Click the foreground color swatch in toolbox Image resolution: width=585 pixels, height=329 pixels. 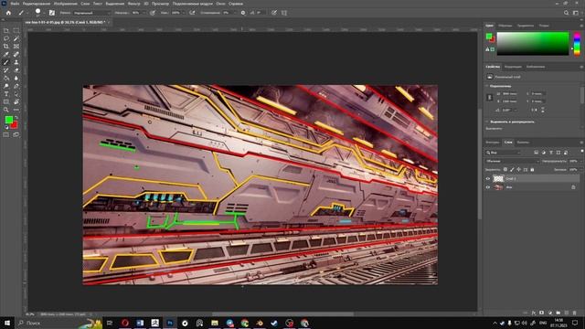point(8,120)
